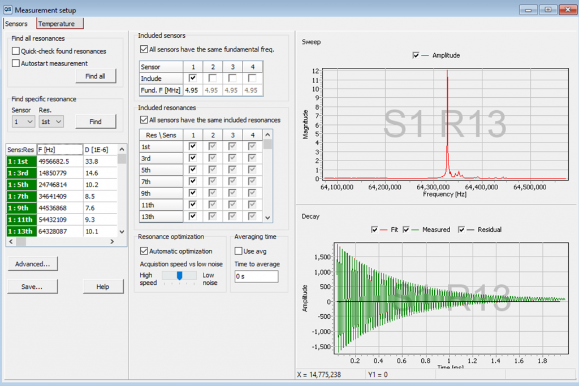Enable Quick-check found resonances
This screenshot has height=386, width=579.
pos(15,51)
